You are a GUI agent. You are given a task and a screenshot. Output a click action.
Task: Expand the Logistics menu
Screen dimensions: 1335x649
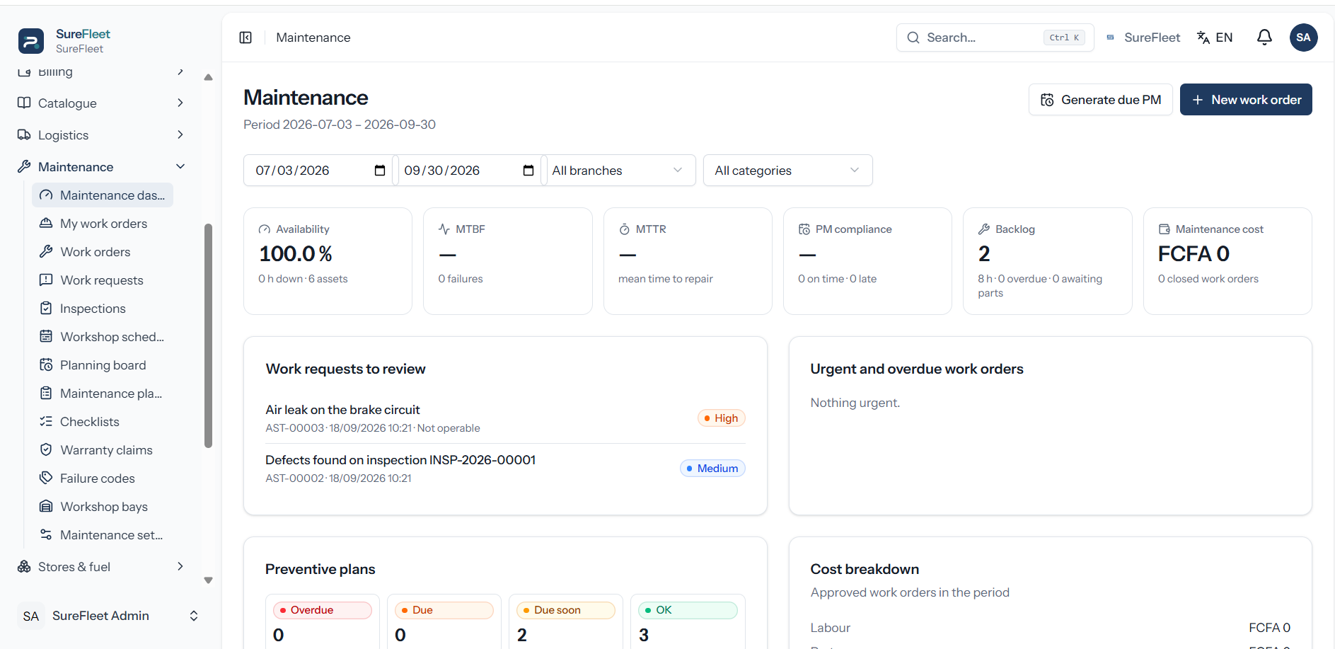[x=101, y=135]
